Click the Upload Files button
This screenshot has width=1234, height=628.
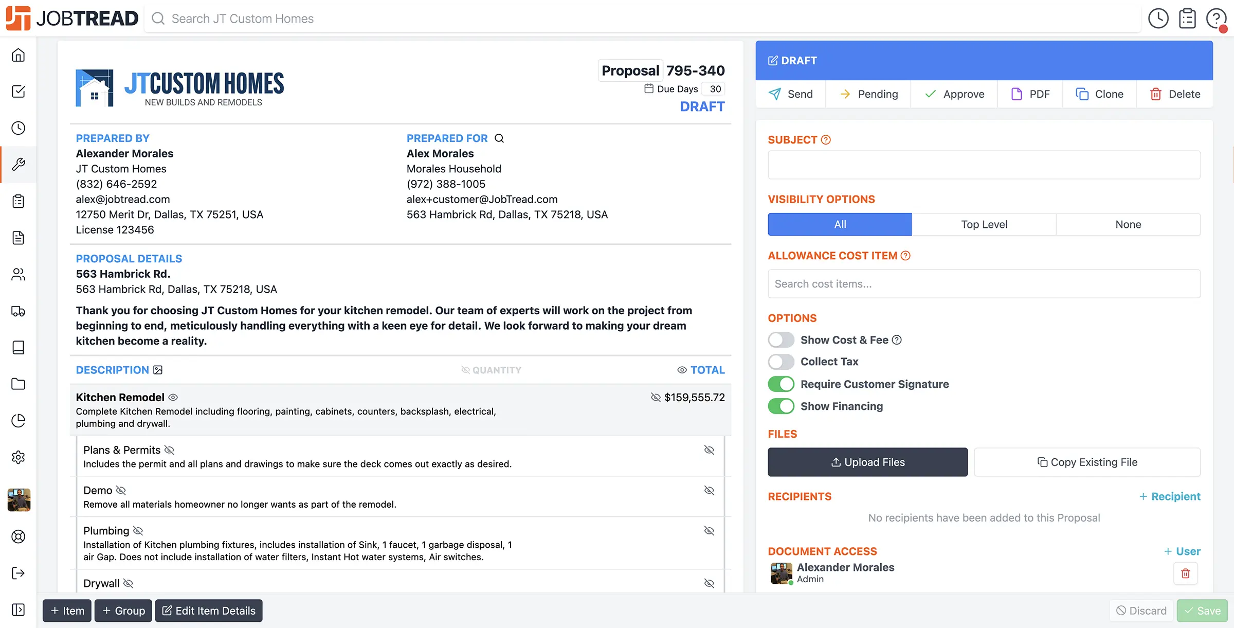click(867, 462)
